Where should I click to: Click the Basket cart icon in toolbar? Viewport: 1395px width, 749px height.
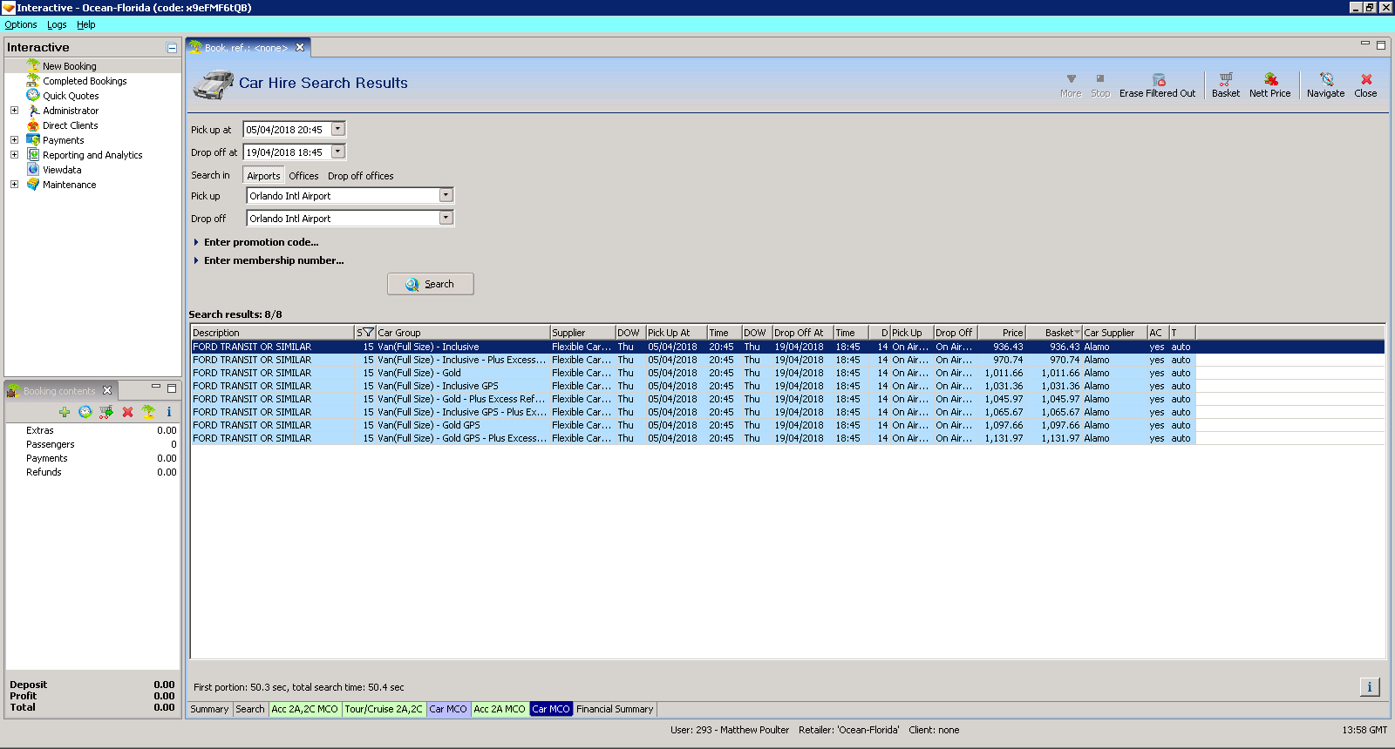coord(1225,80)
